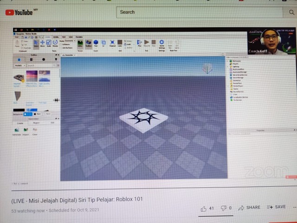The image size is (297, 223).
Task: Click the Select tool arrow icon
Action: pyautogui.click(x=36, y=43)
